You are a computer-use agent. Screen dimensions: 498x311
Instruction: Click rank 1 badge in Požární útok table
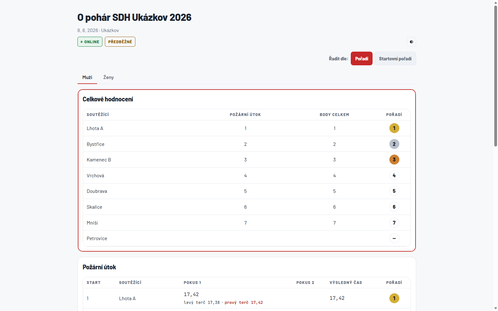(x=394, y=298)
